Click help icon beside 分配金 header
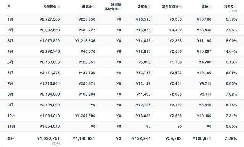 [149, 7]
